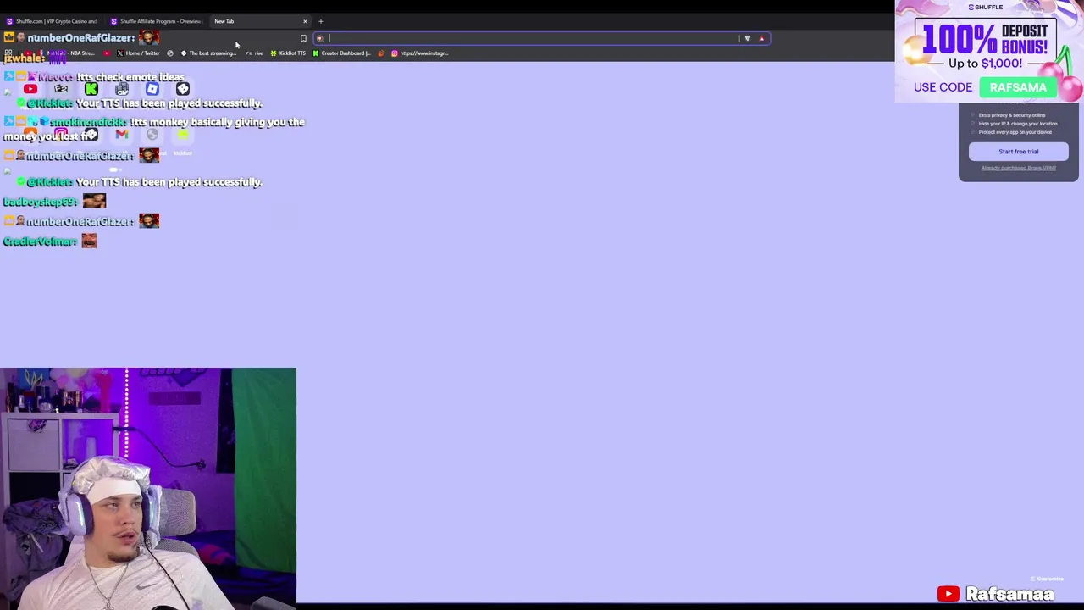Open the blue square shortcut tile
The width and height of the screenshot is (1084, 610).
[x=152, y=89]
